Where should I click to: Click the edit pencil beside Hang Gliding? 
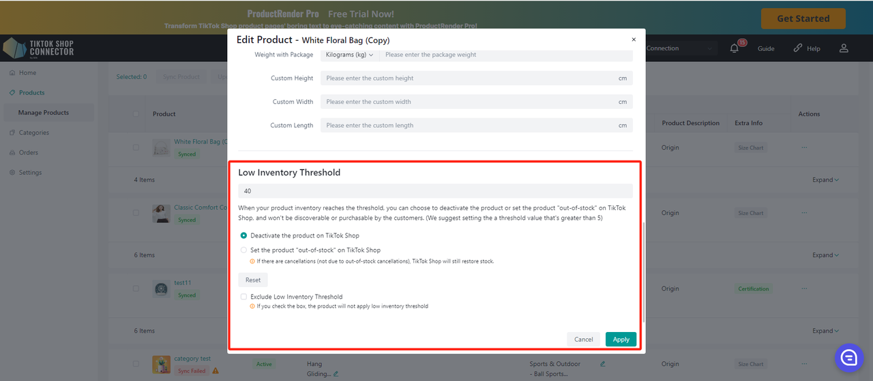pos(336,374)
